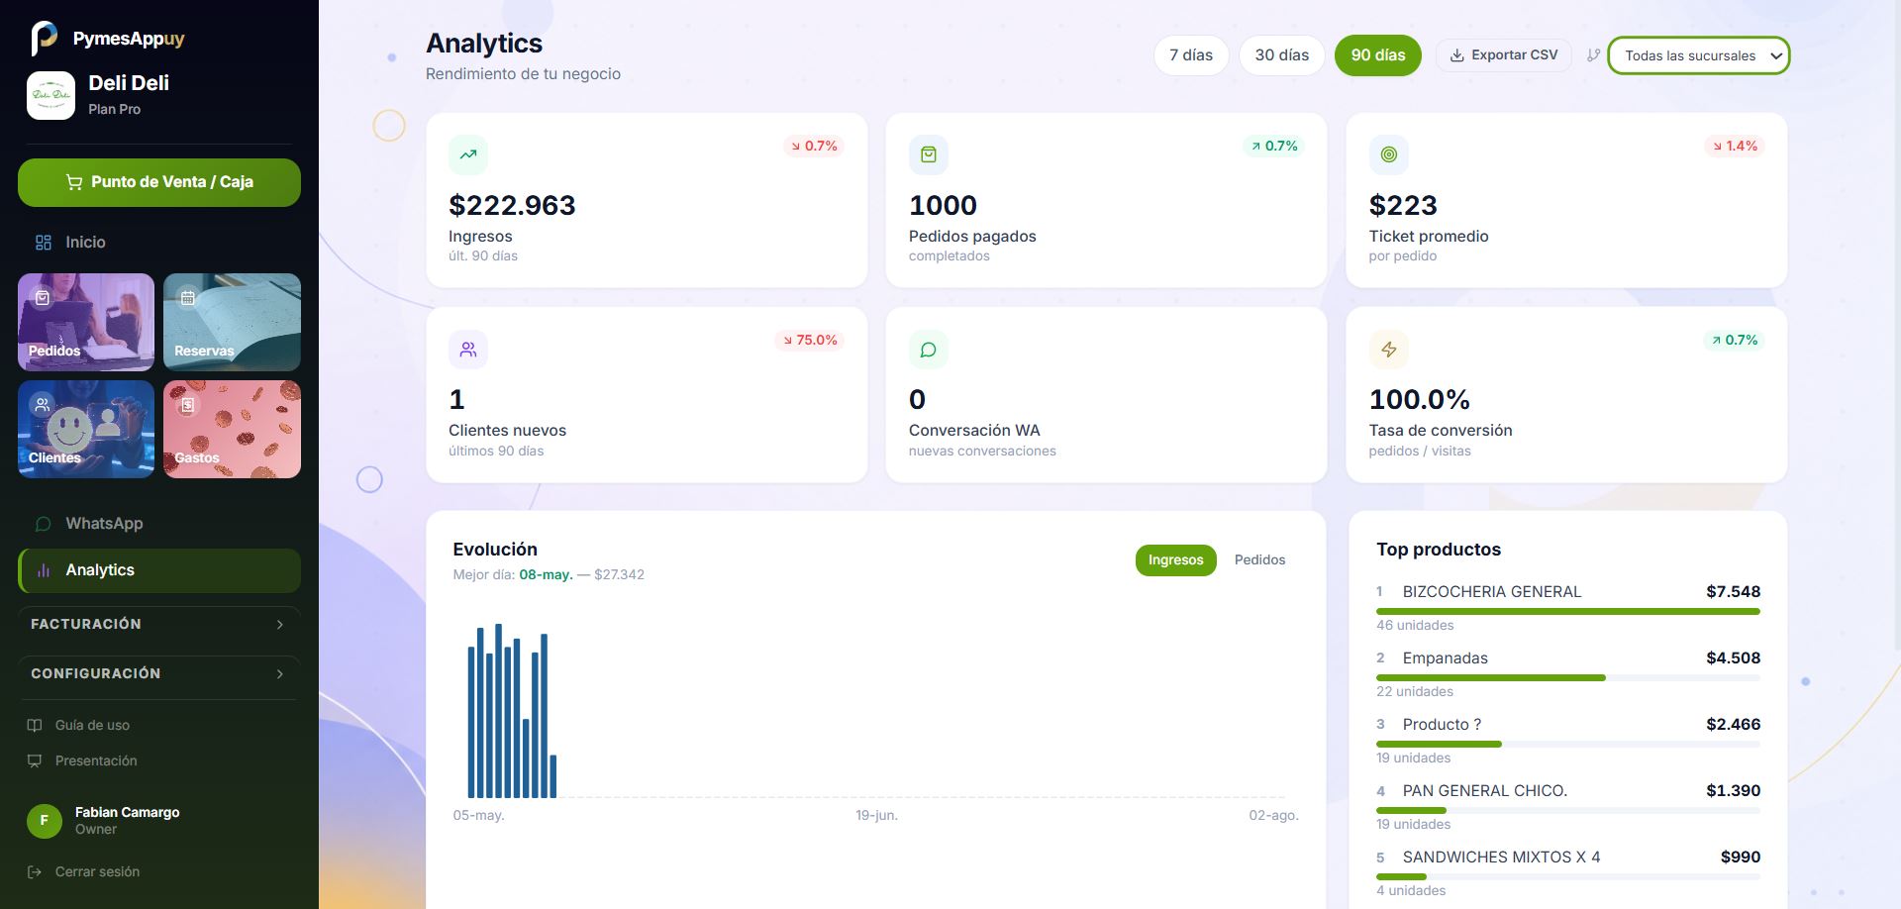Viewport: 1901px width, 909px height.
Task: Click the 1.4% decrease badge
Action: click(x=1735, y=147)
